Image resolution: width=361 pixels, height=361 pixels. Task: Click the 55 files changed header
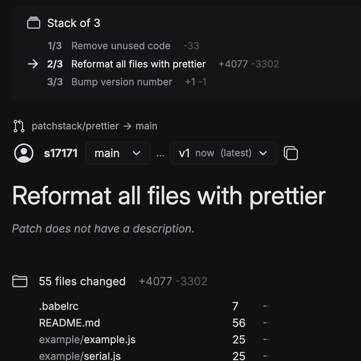[82, 281]
